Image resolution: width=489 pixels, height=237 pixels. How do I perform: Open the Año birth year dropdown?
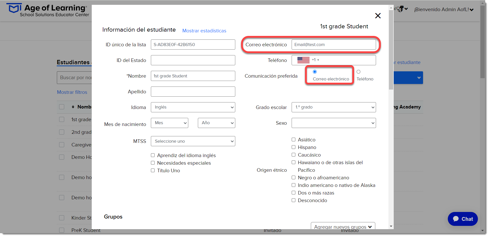217,123
